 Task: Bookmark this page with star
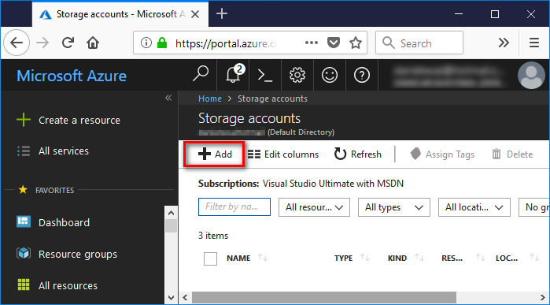coord(356,43)
